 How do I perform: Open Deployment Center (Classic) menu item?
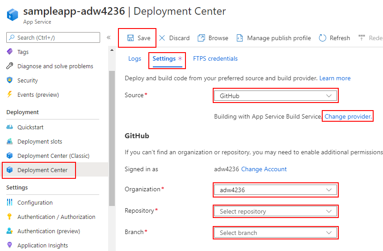point(54,156)
